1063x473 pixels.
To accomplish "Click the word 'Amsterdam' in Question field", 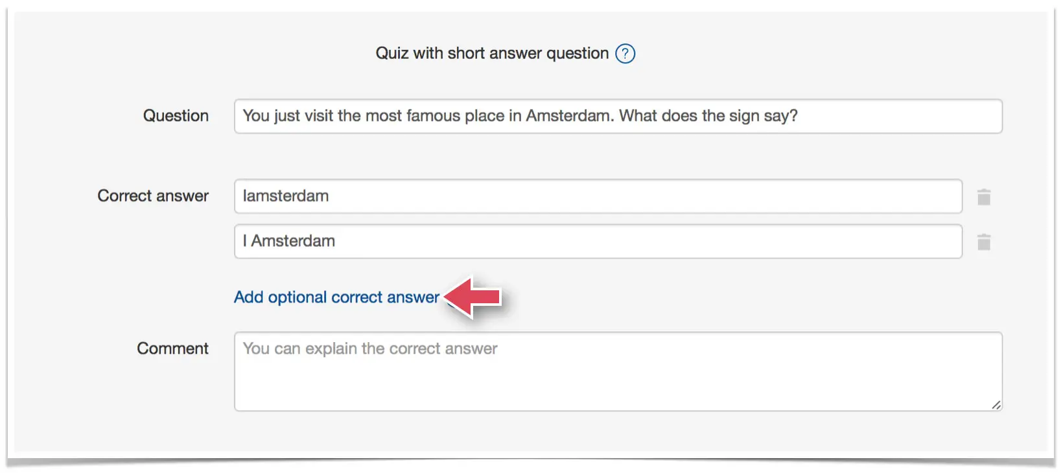I will coord(570,116).
